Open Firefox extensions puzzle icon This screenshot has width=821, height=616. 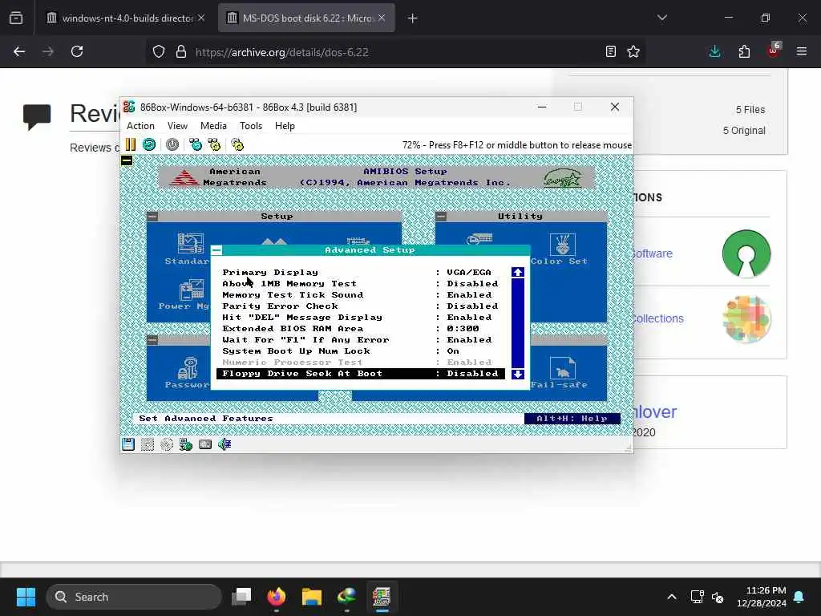(744, 51)
